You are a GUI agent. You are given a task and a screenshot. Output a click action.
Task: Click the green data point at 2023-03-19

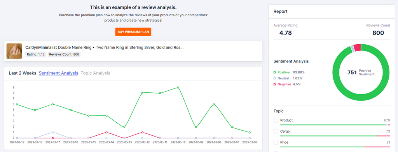[x=17, y=104]
